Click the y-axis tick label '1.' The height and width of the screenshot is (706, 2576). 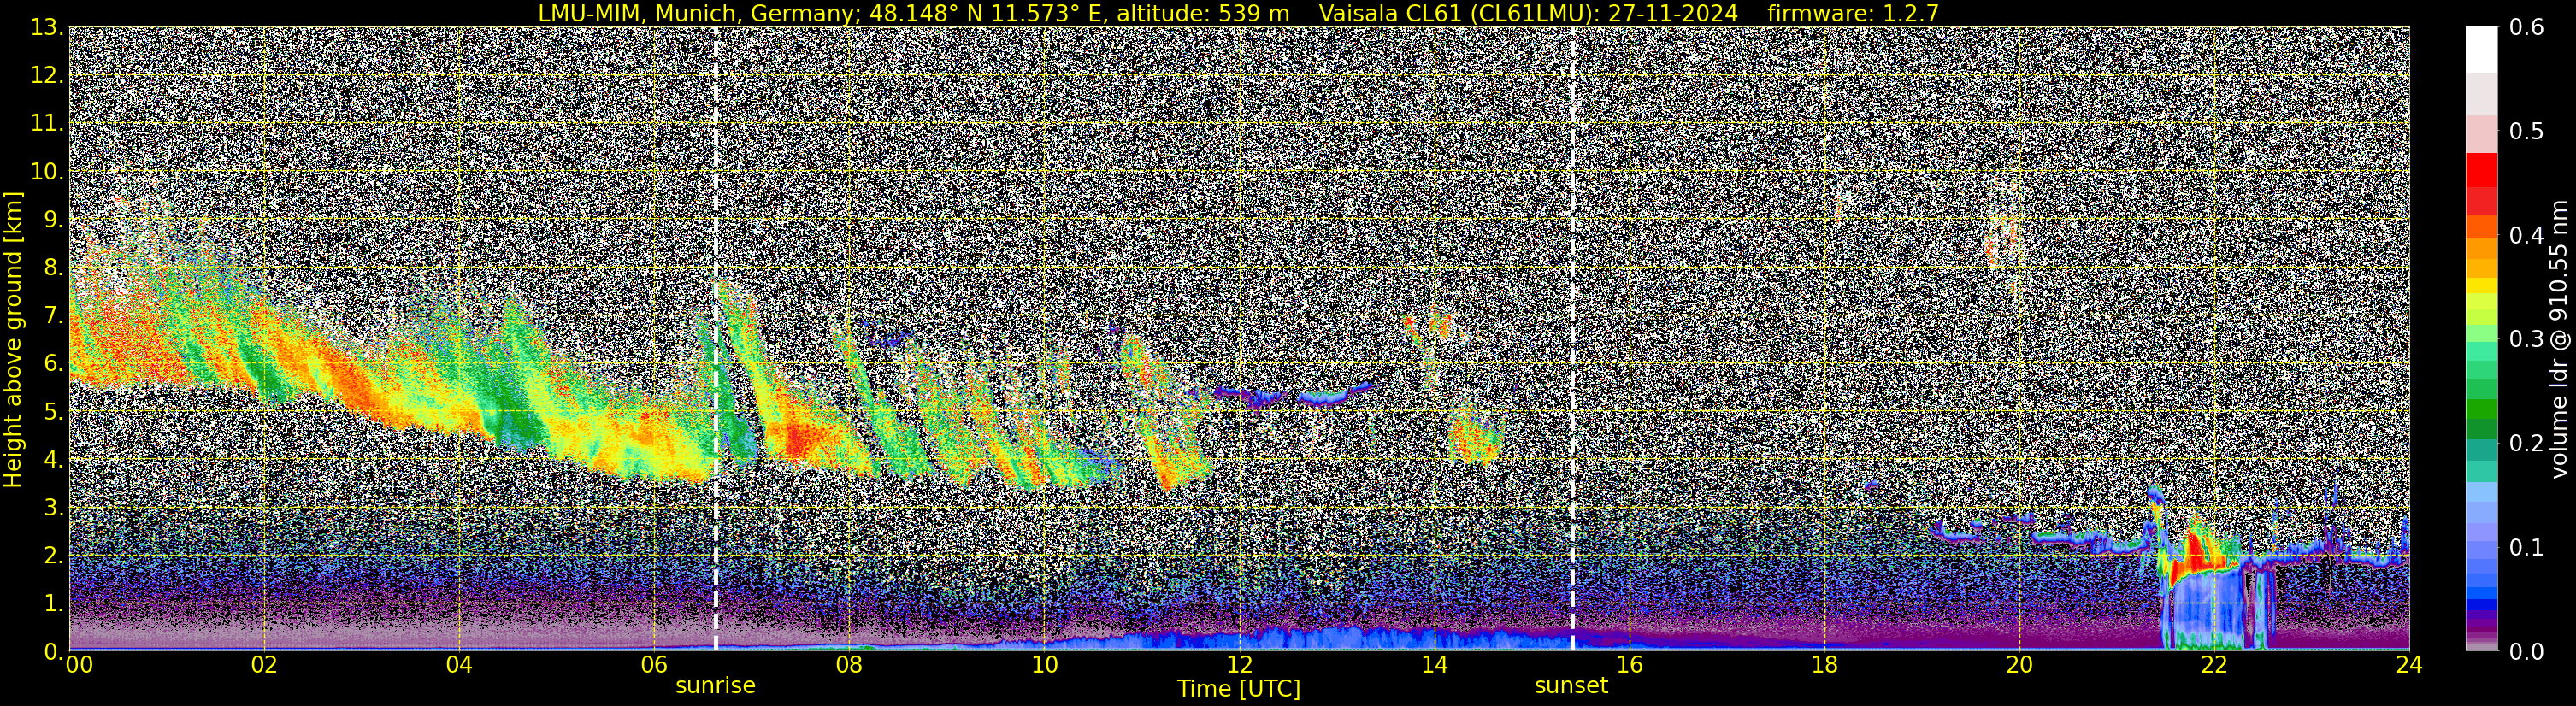point(52,604)
